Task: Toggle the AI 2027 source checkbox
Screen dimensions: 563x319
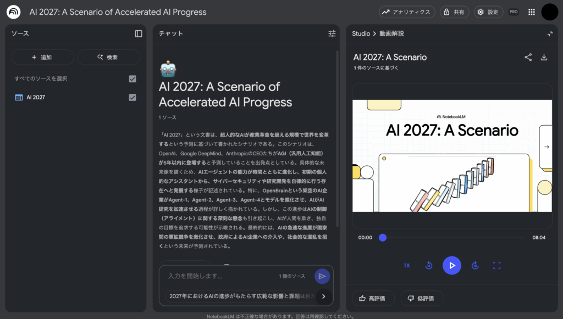Action: (133, 97)
